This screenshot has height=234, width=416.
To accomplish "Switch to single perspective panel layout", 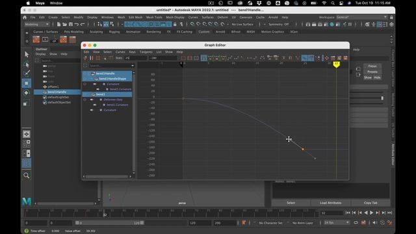I will [27, 134].
